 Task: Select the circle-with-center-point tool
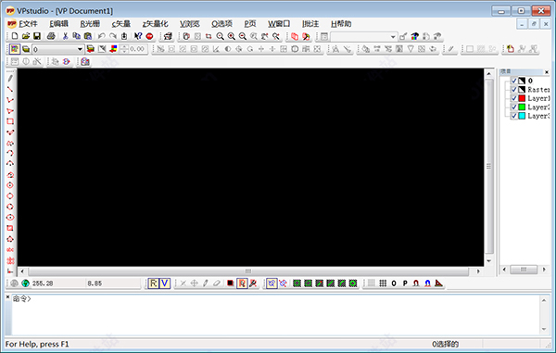click(x=10, y=185)
